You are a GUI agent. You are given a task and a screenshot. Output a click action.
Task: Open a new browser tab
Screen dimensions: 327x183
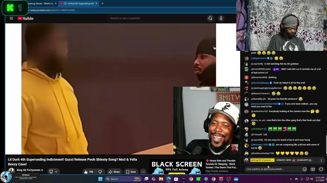(102, 3)
